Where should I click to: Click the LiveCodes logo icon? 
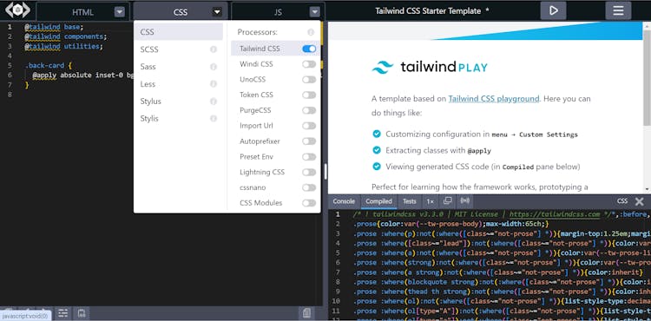[17, 10]
